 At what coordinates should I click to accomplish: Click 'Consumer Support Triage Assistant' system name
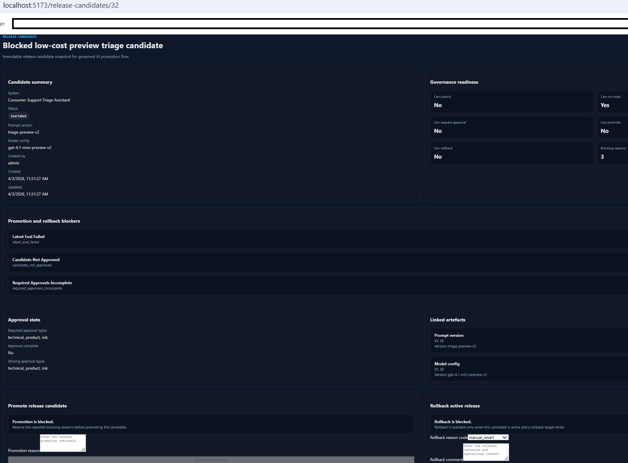point(39,100)
